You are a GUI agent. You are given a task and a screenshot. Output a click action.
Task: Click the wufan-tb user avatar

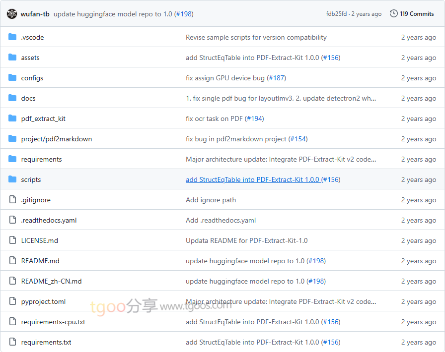(x=12, y=14)
